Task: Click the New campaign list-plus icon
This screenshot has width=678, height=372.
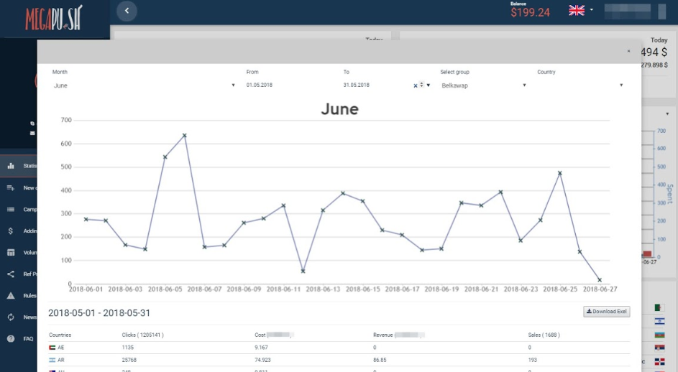Action: pyautogui.click(x=11, y=187)
